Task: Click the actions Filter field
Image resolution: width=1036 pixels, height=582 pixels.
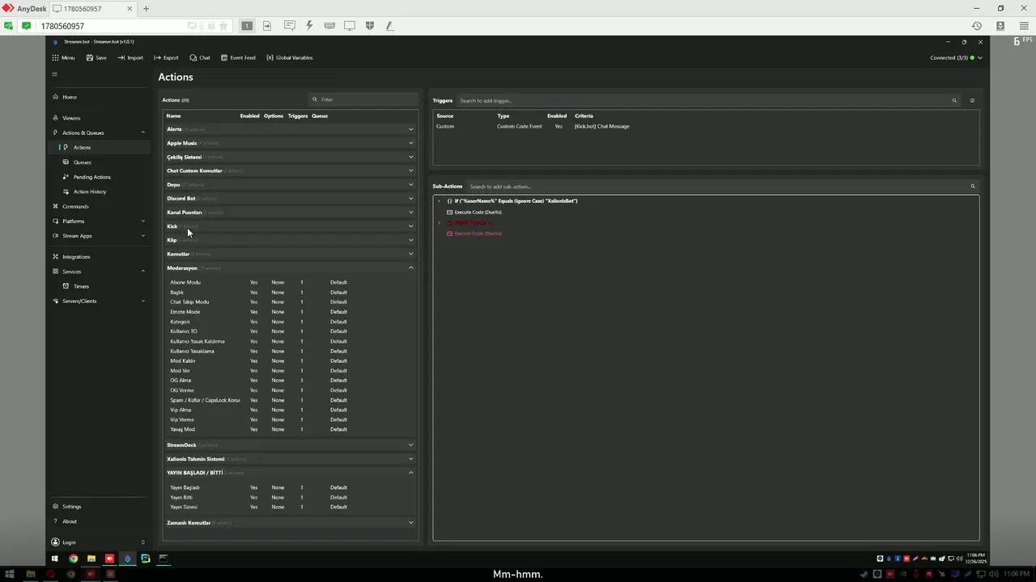Action: pos(364,99)
